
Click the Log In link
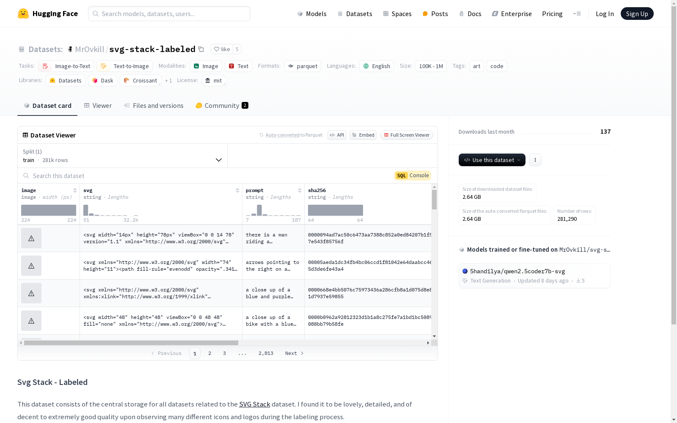(605, 14)
